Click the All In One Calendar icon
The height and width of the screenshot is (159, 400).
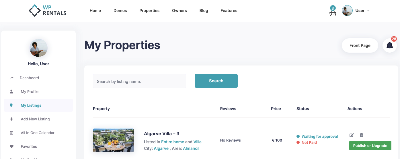coord(11,133)
